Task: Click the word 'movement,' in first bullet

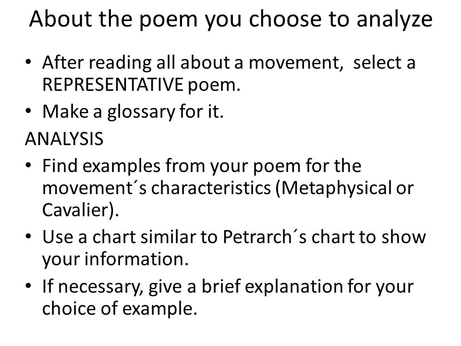Action: click(x=296, y=63)
